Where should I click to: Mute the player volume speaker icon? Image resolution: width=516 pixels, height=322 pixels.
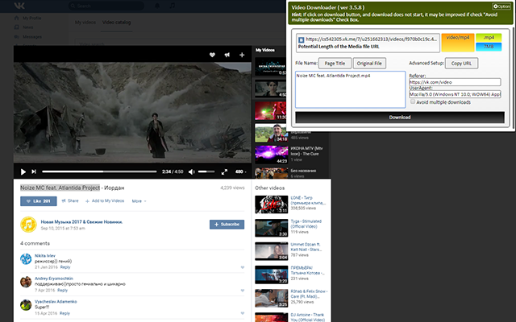[x=192, y=171]
